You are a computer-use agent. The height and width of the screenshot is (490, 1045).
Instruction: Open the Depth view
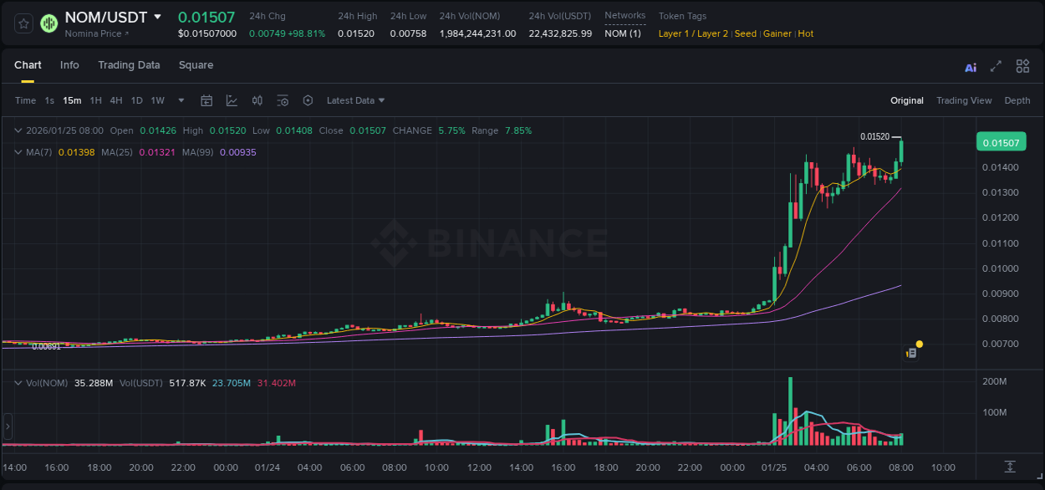[x=1017, y=100]
